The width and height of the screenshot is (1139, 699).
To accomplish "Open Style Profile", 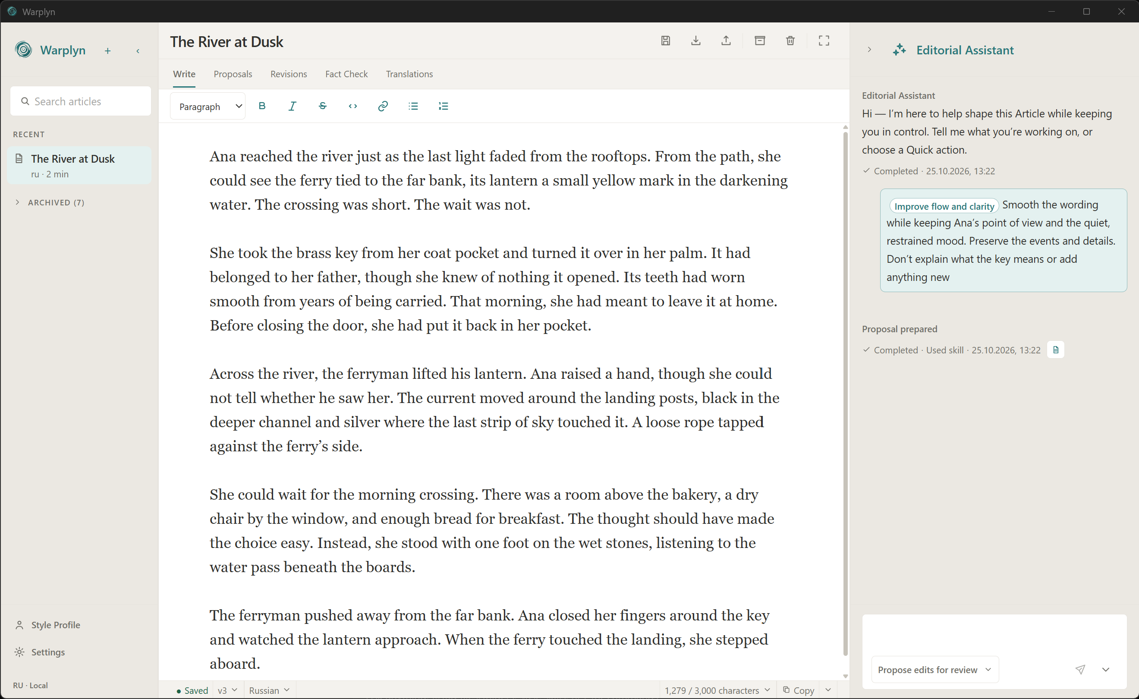I will click(x=47, y=625).
